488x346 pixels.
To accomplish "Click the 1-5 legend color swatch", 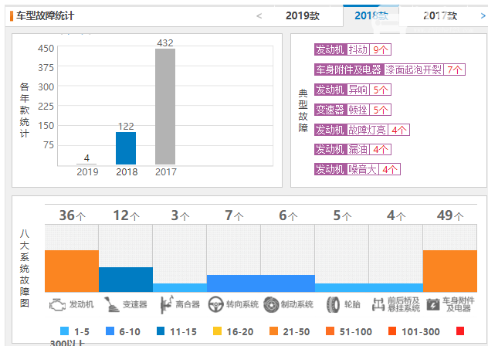I will click(x=64, y=331).
